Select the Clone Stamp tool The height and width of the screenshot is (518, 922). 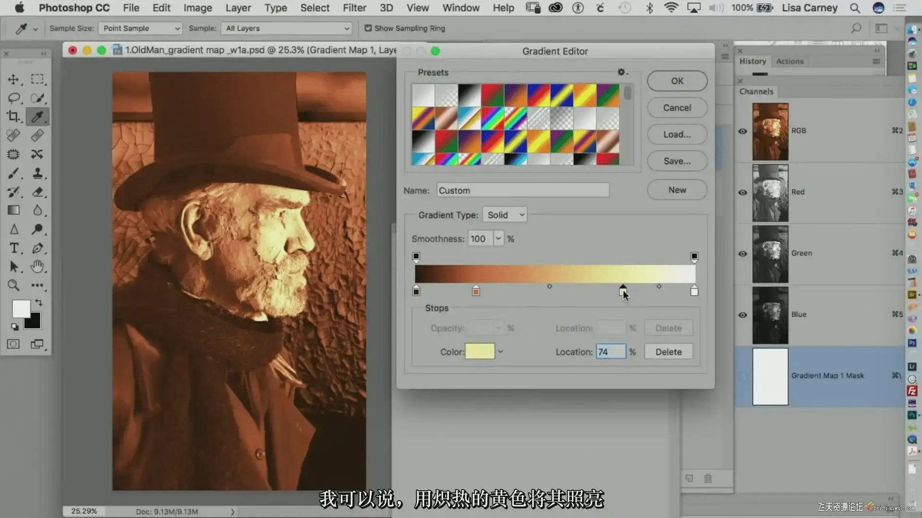pyautogui.click(x=37, y=173)
